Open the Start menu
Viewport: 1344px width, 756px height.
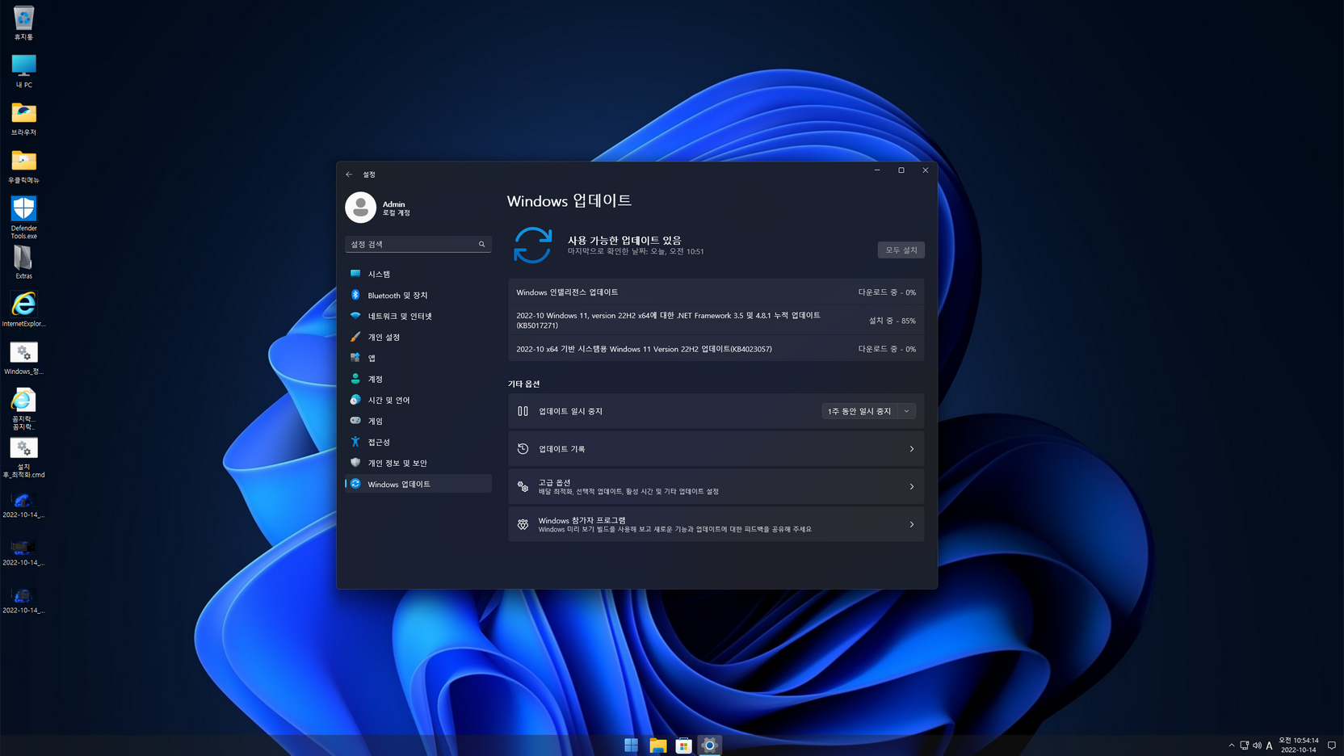pos(632,745)
